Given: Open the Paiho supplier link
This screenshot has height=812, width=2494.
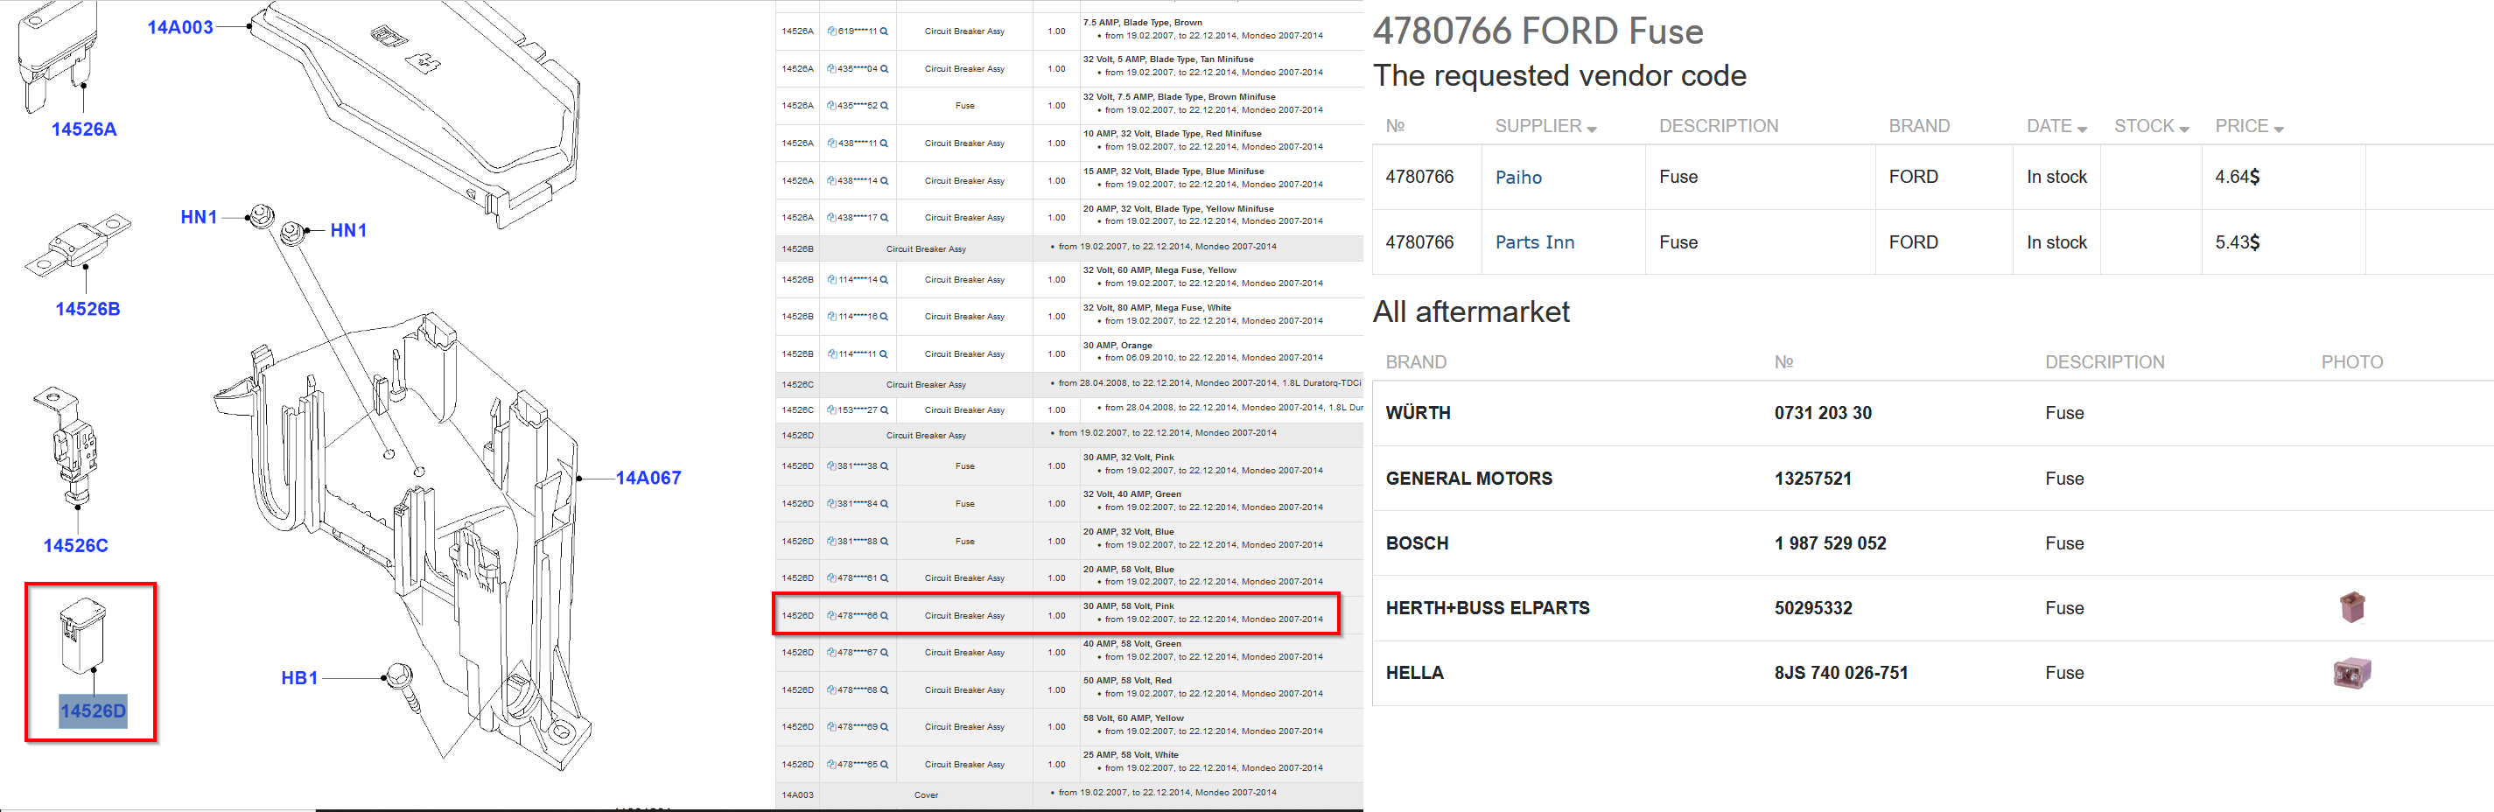Looking at the screenshot, I should pos(1518,177).
